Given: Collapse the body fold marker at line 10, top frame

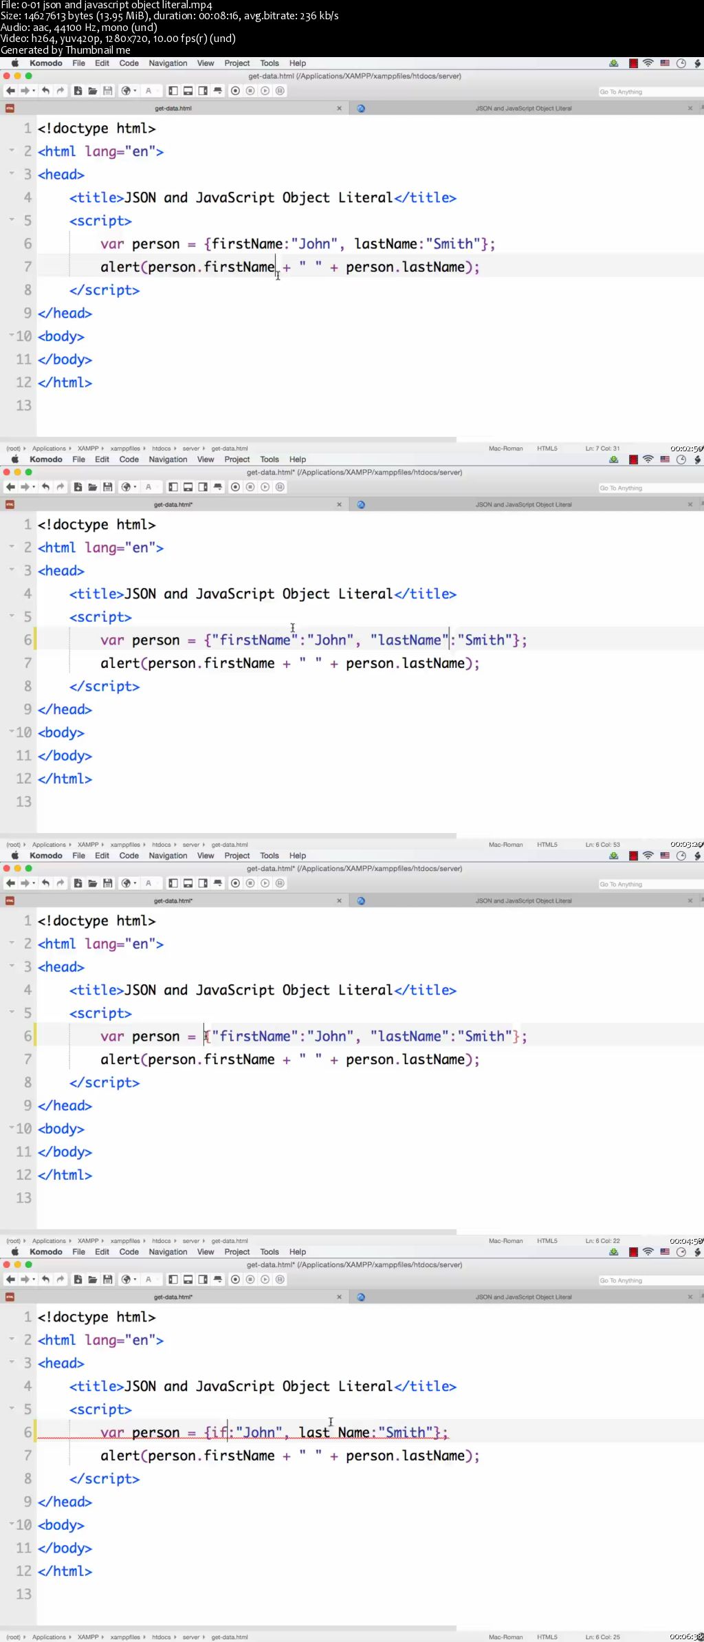Looking at the screenshot, I should pyautogui.click(x=12, y=334).
